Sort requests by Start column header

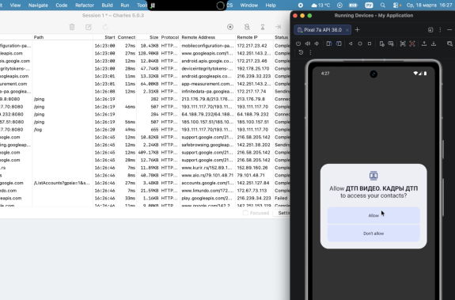coord(110,37)
